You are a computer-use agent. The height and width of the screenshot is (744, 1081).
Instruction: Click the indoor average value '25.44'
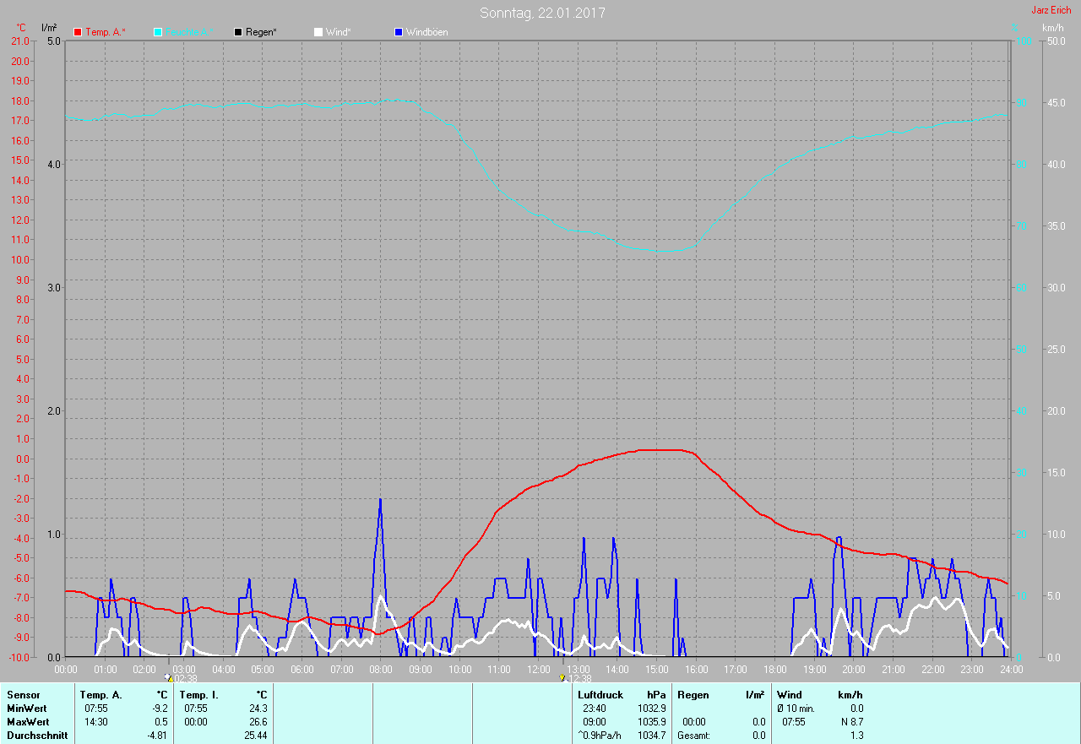pos(255,736)
